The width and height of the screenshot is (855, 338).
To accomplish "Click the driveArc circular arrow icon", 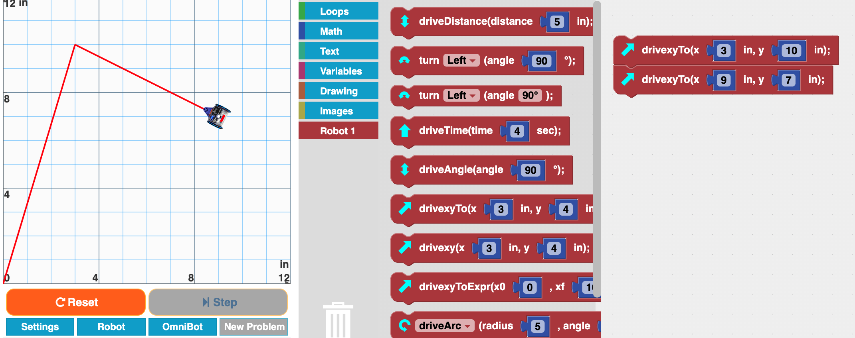I will [x=404, y=326].
